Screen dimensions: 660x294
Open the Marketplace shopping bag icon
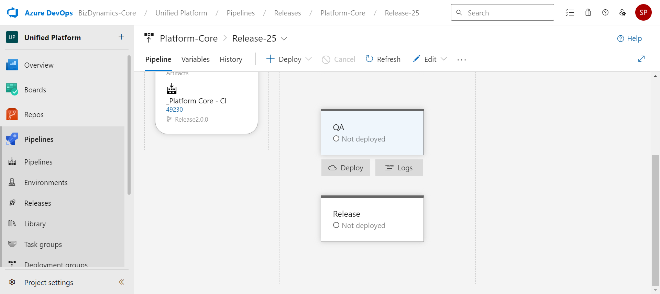588,13
